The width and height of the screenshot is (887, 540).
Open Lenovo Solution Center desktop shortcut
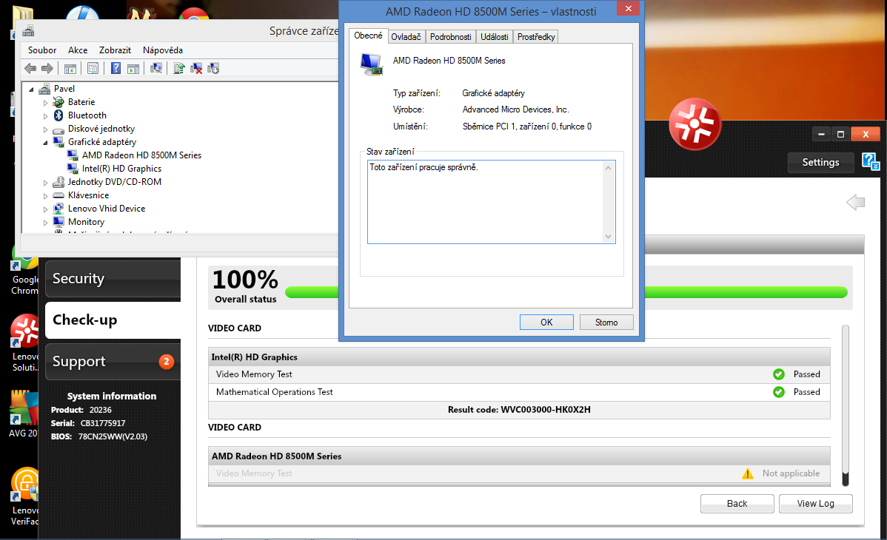(25, 342)
